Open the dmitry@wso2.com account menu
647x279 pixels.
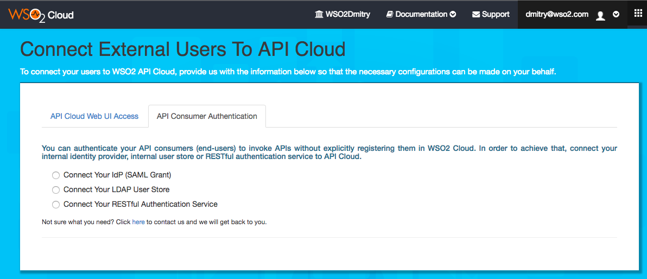557,15
